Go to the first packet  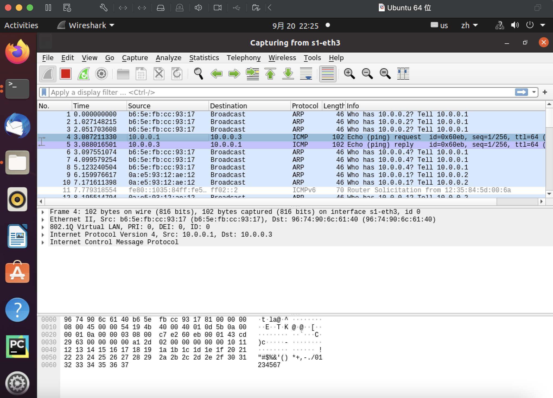coord(270,74)
